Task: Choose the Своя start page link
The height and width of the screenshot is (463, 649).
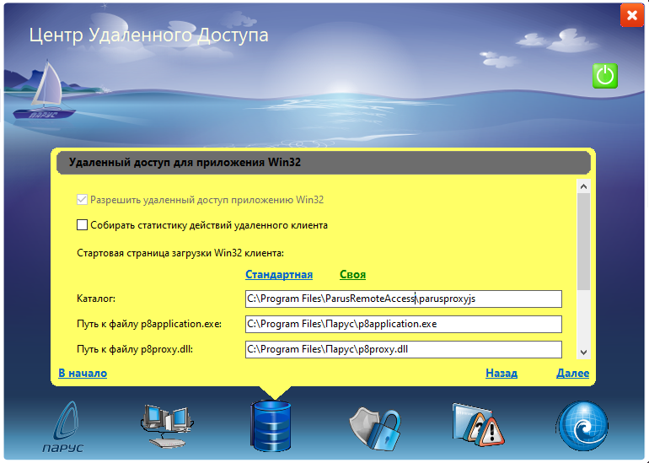Action: 352,275
